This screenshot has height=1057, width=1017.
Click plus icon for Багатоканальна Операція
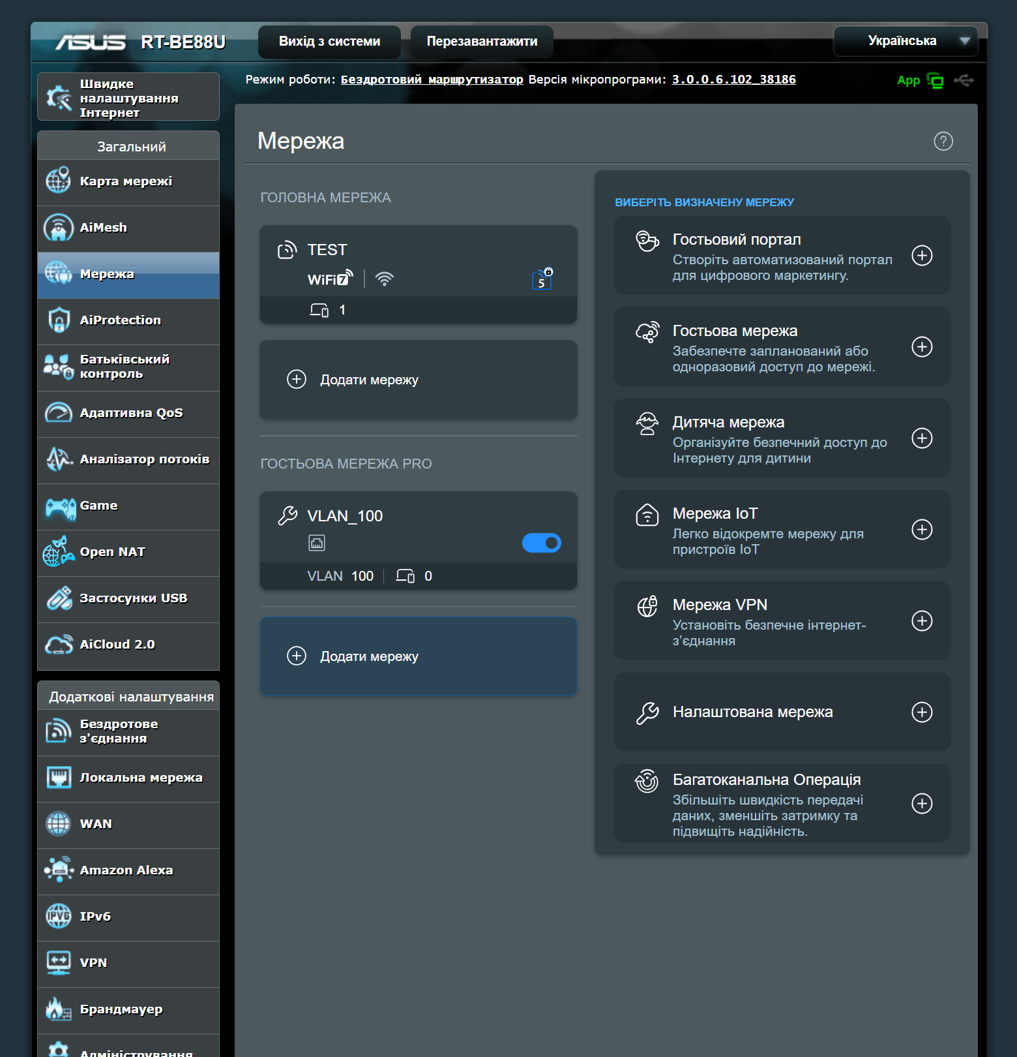[922, 803]
